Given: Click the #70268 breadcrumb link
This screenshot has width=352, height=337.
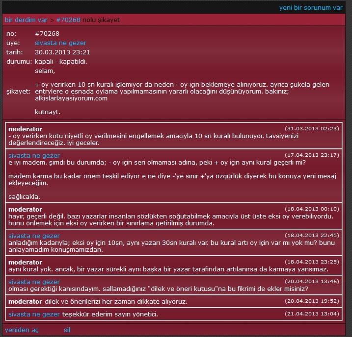Looking at the screenshot, I should [x=68, y=20].
